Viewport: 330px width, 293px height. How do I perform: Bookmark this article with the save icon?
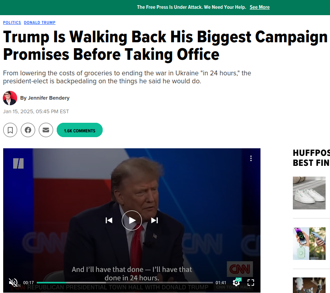click(10, 130)
